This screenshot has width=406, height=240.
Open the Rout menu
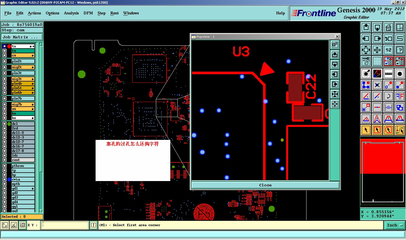114,13
